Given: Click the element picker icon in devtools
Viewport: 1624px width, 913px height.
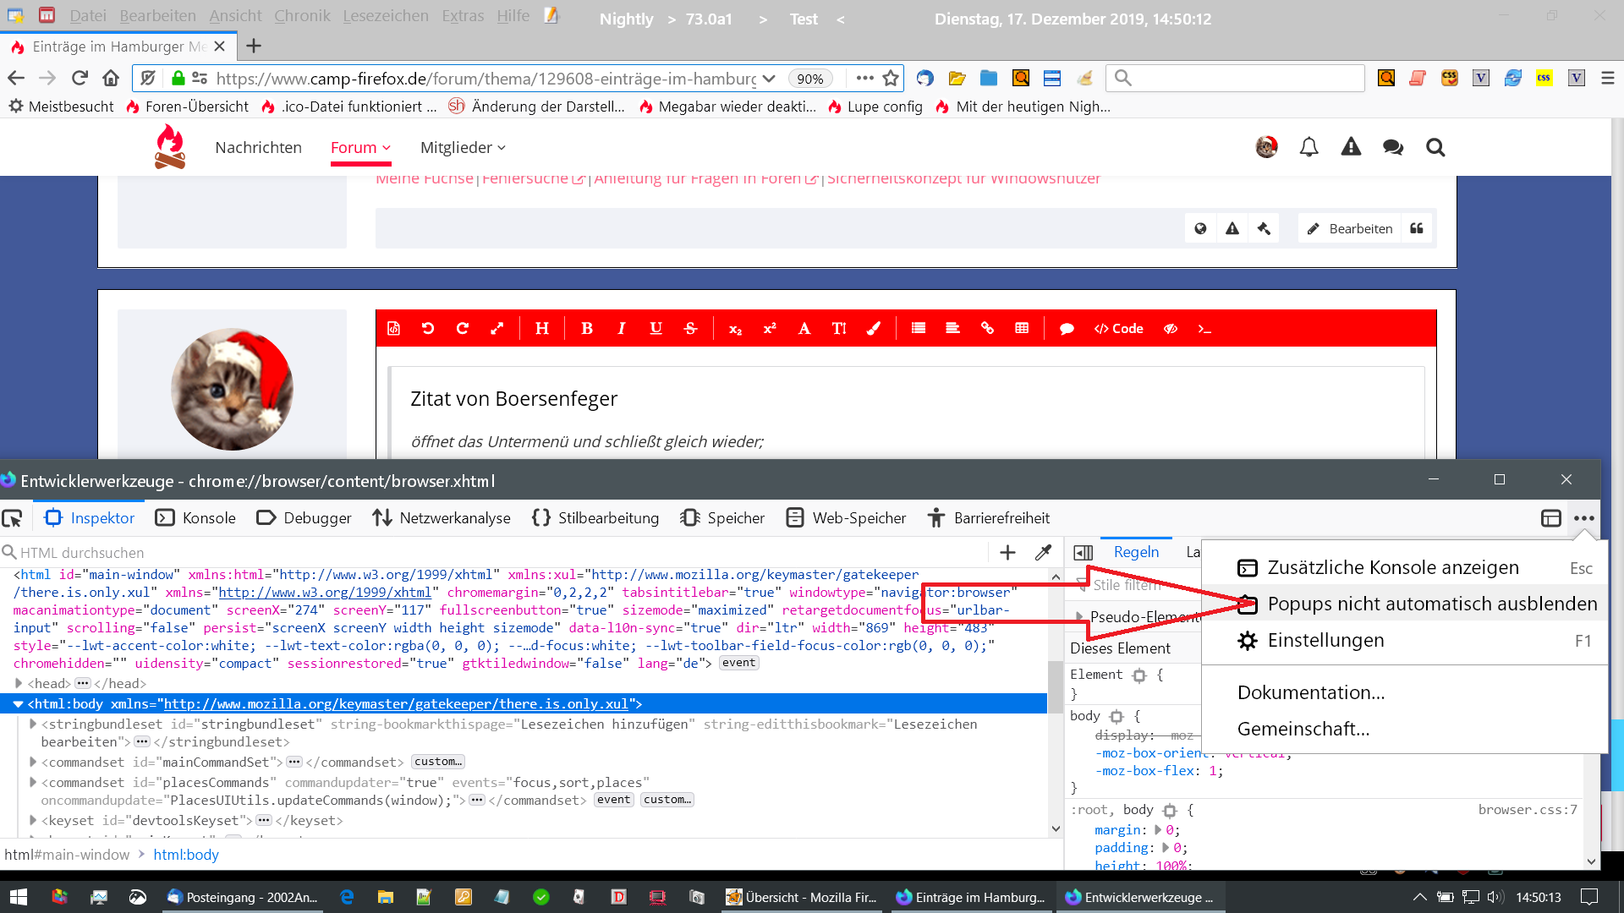Looking at the screenshot, I should [x=13, y=518].
